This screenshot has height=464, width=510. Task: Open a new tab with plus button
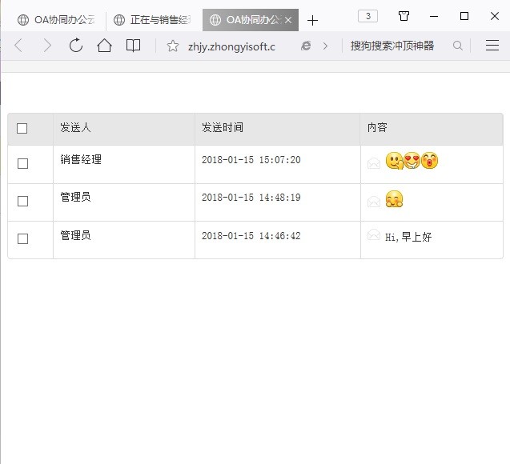click(x=312, y=21)
